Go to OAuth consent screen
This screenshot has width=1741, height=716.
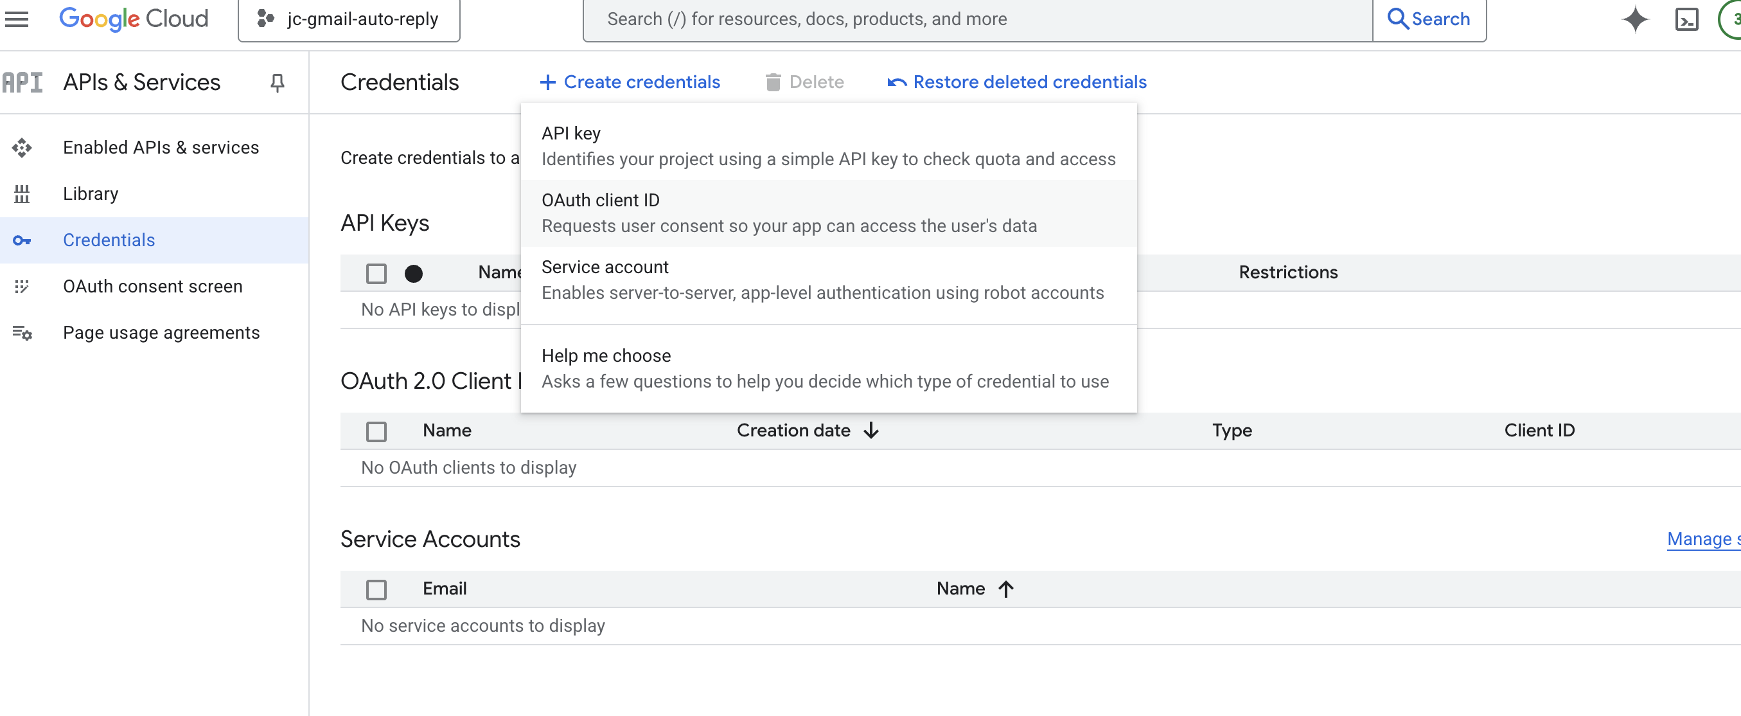154,287
